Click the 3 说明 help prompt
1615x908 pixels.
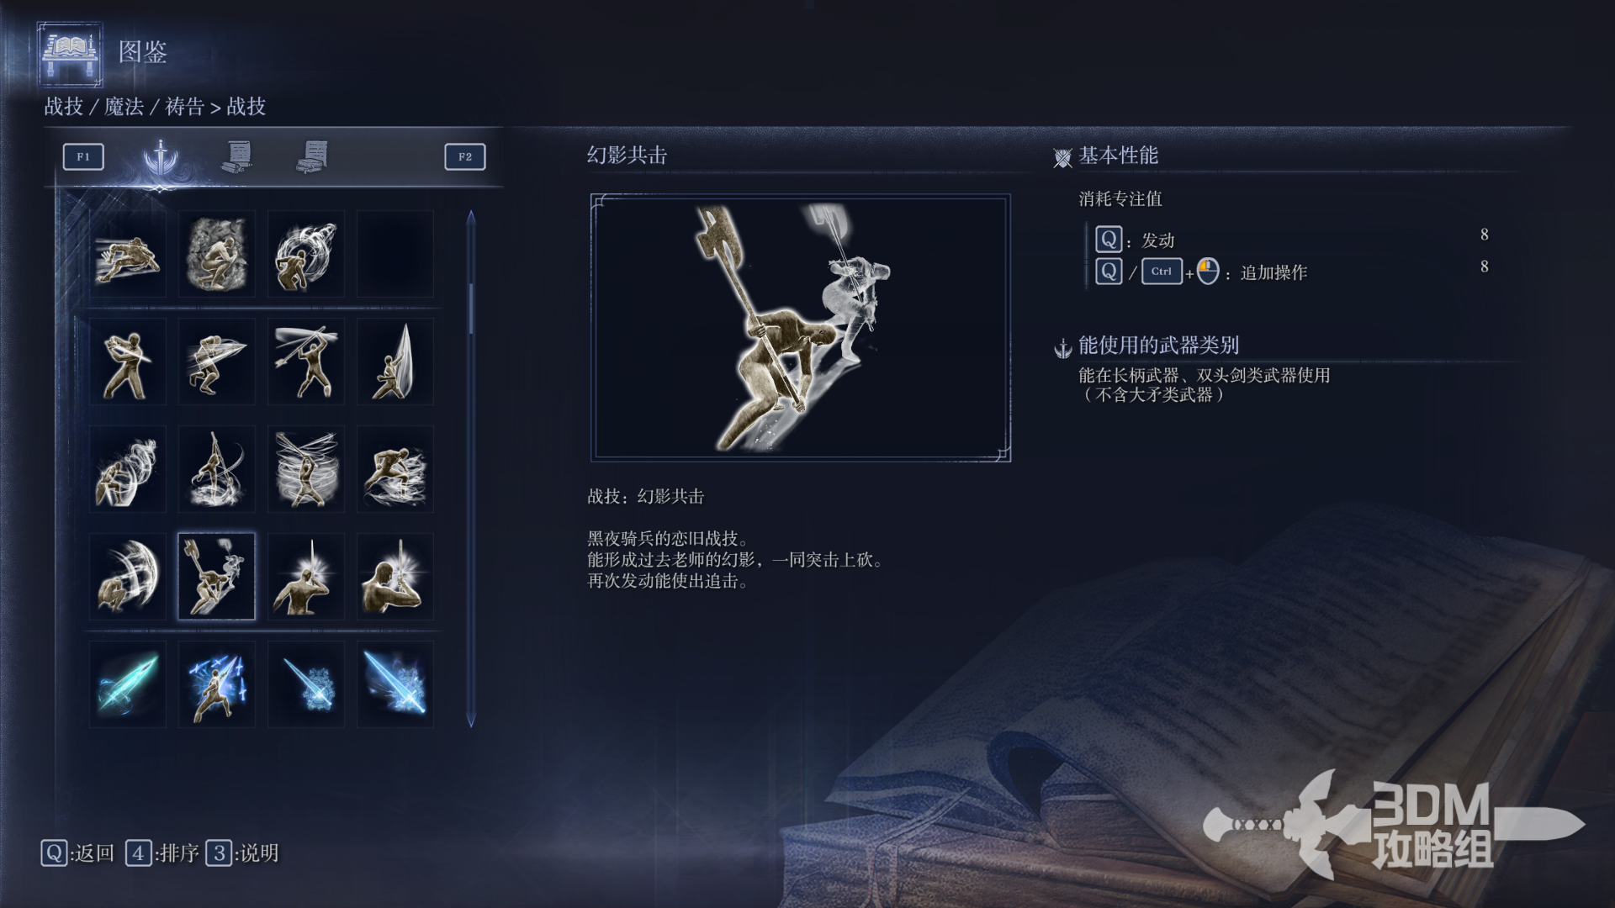click(242, 853)
